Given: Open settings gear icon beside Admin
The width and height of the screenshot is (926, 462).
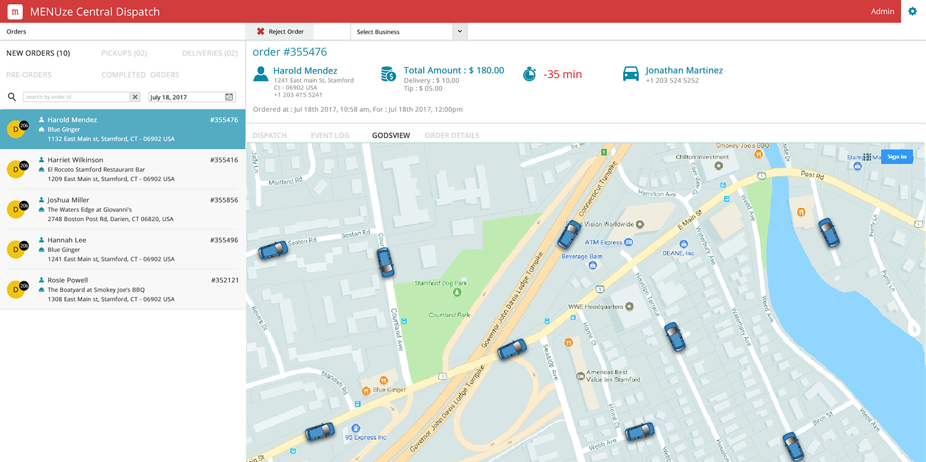Looking at the screenshot, I should coord(913,11).
